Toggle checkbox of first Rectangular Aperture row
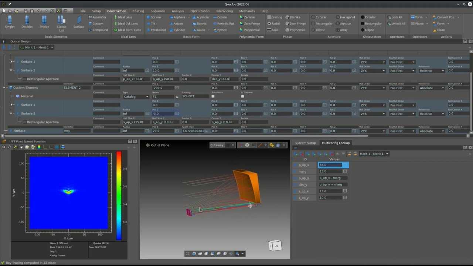Viewport: 473px width, 266px height. 24,79
